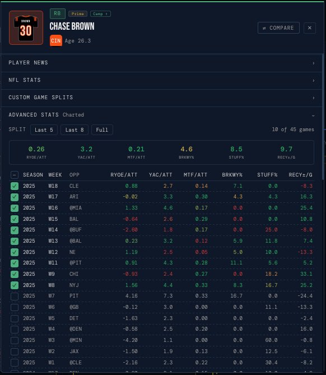This screenshot has height=375, width=326.
Task: Click the 0.26 RYOE/ATT summary stat
Action: [36, 152]
